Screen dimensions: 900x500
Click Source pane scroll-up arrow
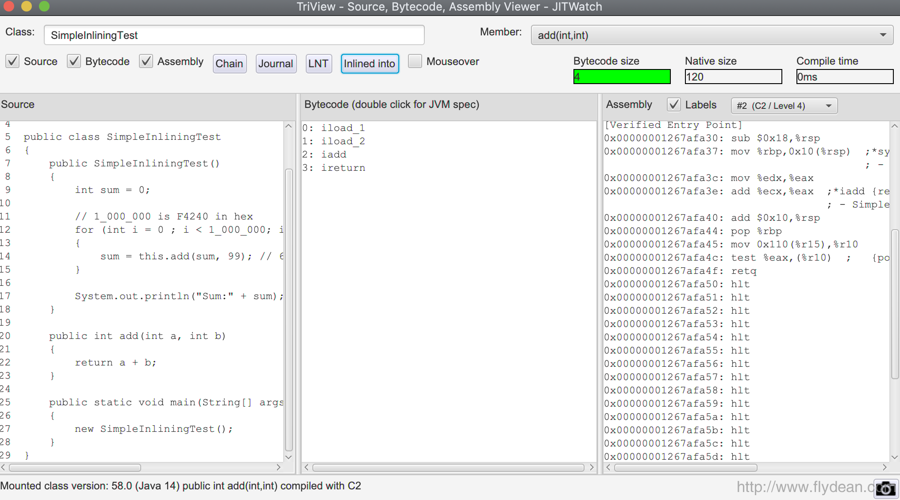click(x=288, y=126)
